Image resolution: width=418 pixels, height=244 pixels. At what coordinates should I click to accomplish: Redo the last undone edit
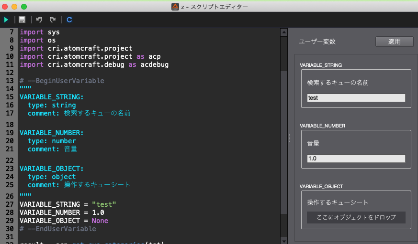coord(53,20)
